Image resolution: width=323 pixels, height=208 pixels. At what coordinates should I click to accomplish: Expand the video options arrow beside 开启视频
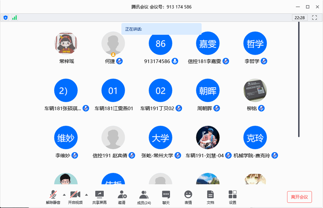click(86, 195)
